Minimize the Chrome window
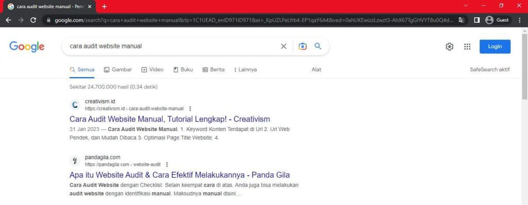Viewport: 528px width, 205px height. 484,5
